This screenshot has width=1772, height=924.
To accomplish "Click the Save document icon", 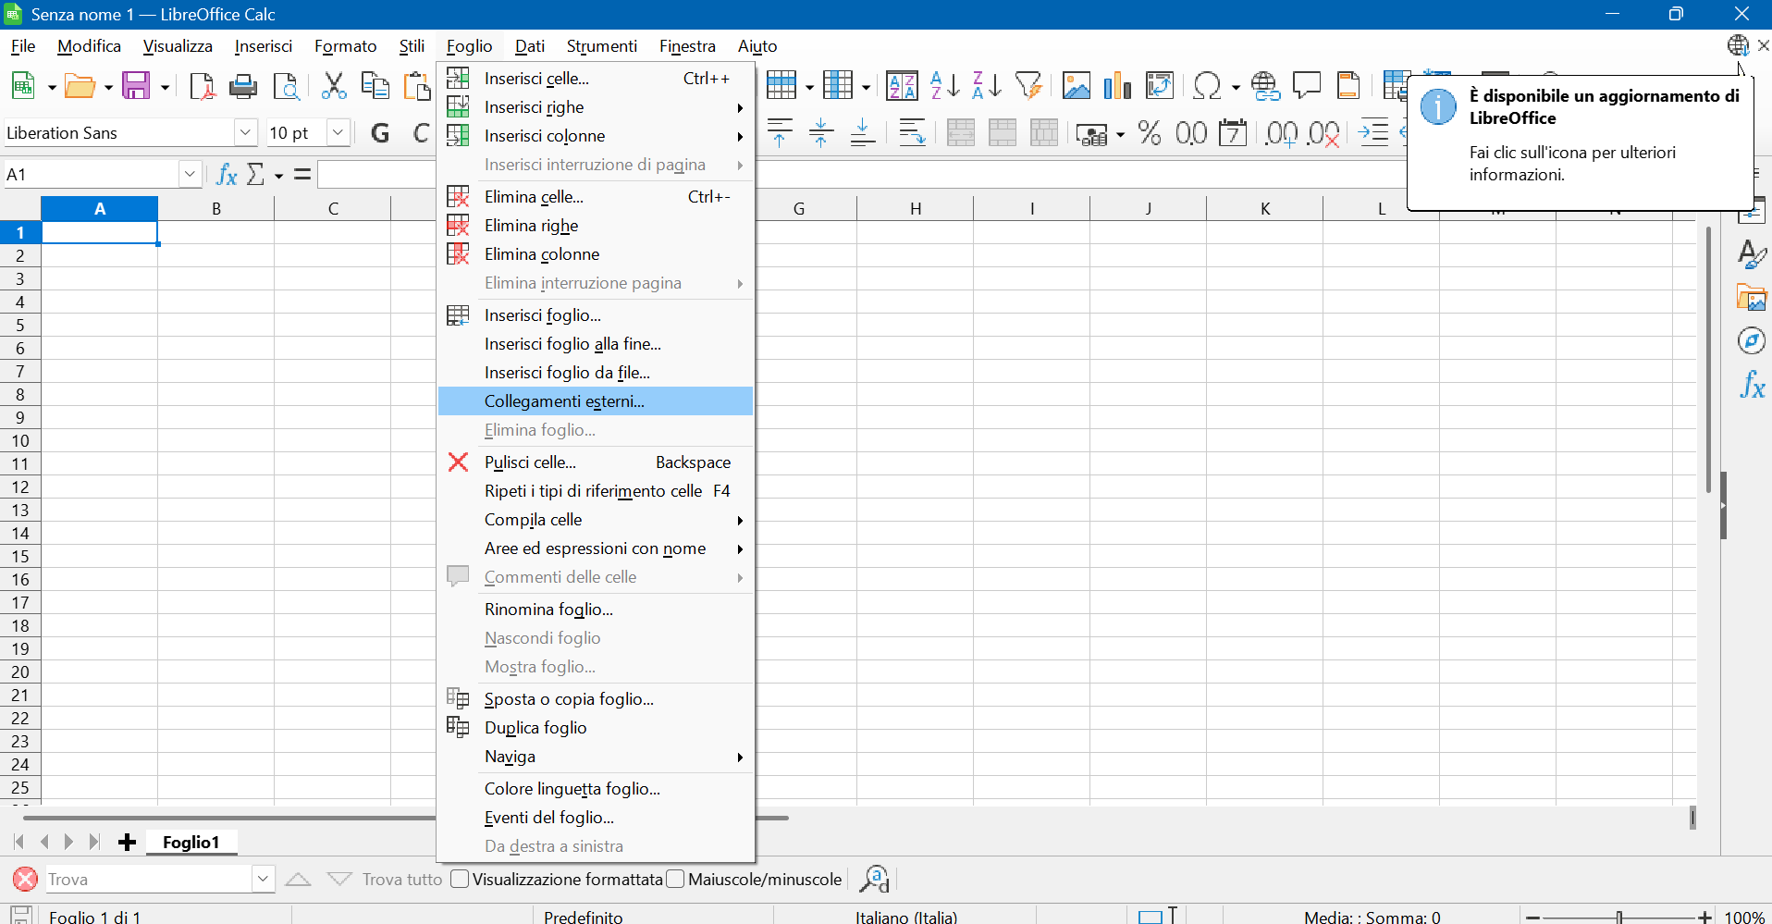I will tap(136, 86).
